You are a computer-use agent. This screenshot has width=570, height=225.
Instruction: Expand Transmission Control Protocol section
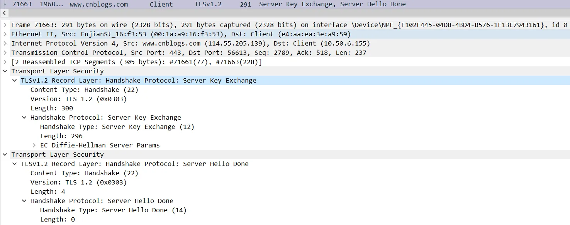[x=5, y=52]
